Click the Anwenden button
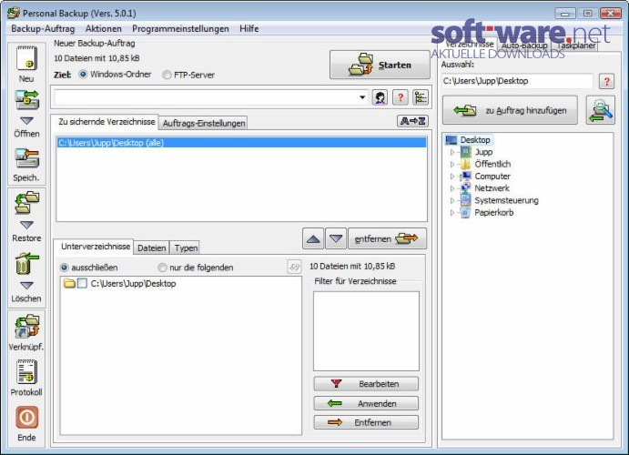The width and height of the screenshot is (629, 455). (366, 403)
